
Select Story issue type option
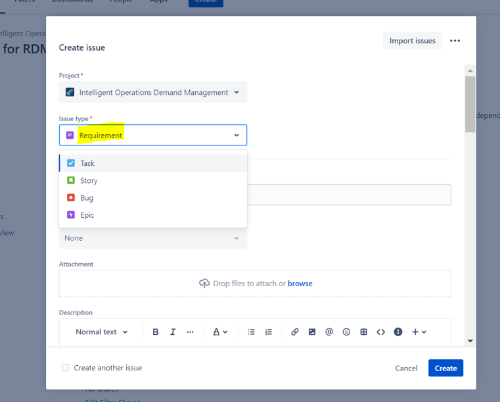click(x=153, y=180)
